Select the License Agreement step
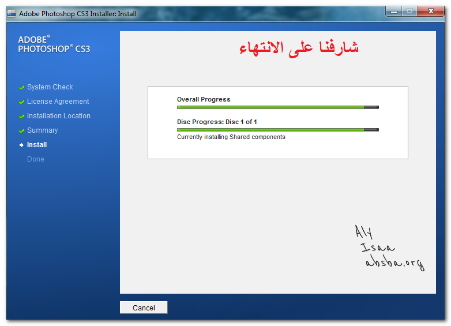 (58, 102)
